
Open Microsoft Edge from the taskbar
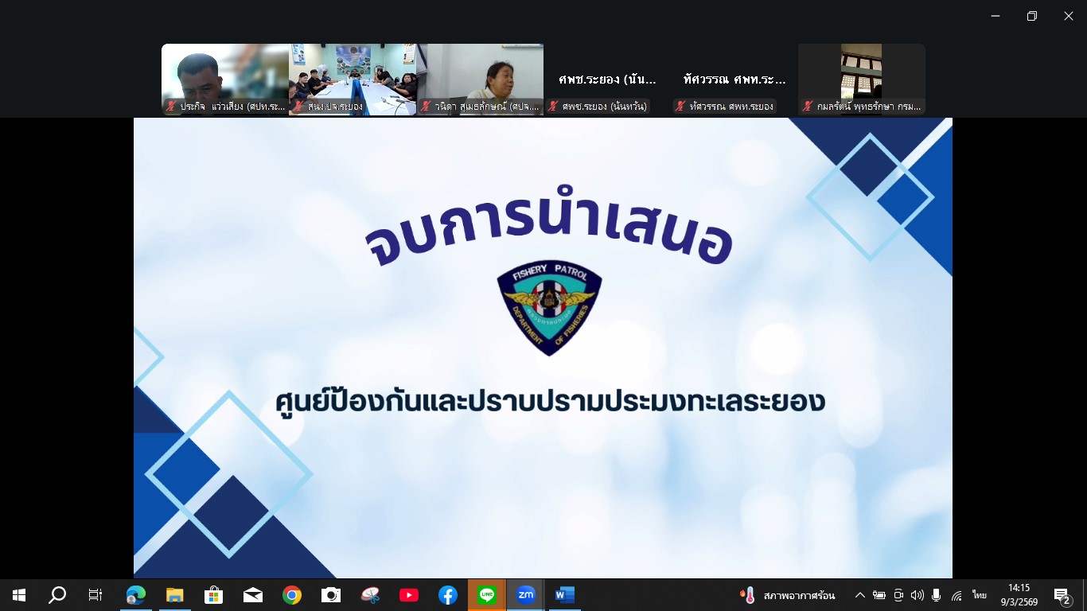[x=136, y=595]
